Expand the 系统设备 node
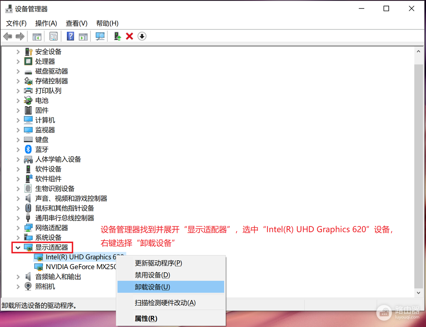This screenshot has width=426, height=327. click(x=18, y=238)
